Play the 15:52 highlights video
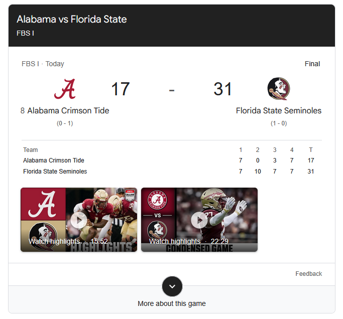This screenshot has height=319, width=343. 79,220
